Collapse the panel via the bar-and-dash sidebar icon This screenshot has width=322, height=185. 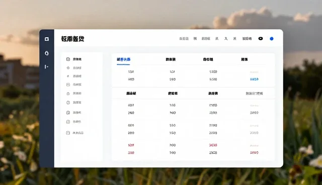[46, 67]
